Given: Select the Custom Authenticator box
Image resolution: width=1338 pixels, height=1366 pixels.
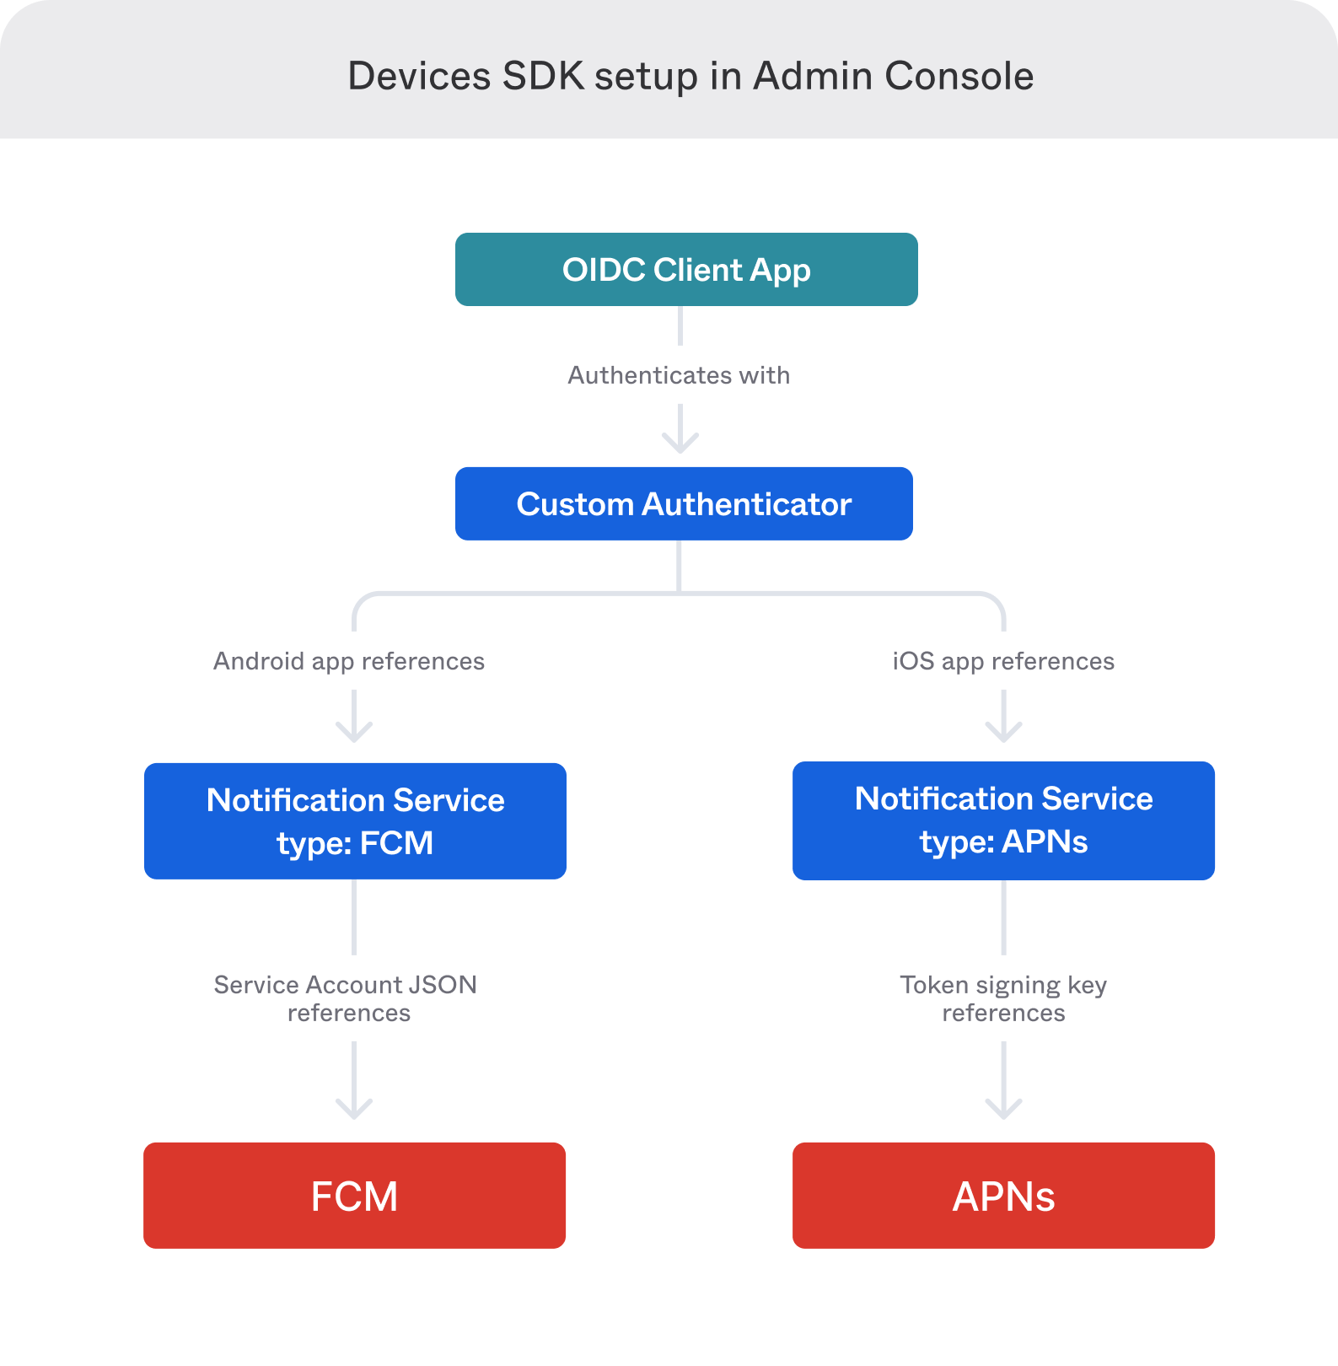Looking at the screenshot, I should point(684,504).
